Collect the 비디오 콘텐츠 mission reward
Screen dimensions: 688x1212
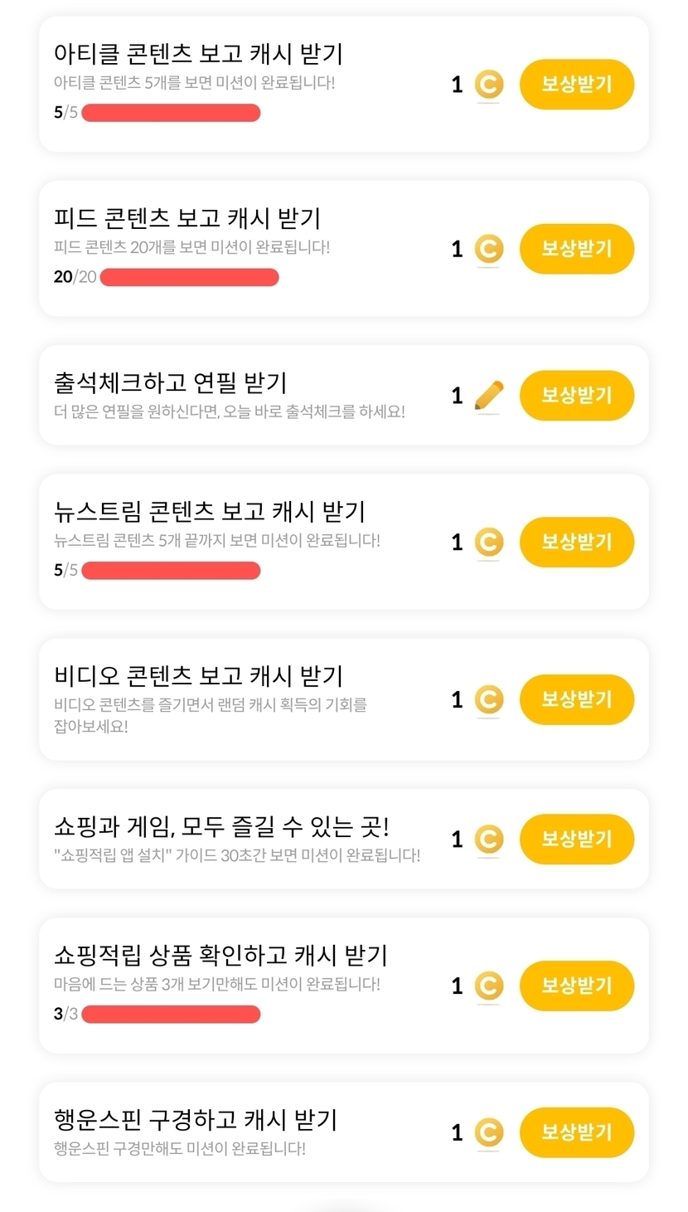pos(576,700)
